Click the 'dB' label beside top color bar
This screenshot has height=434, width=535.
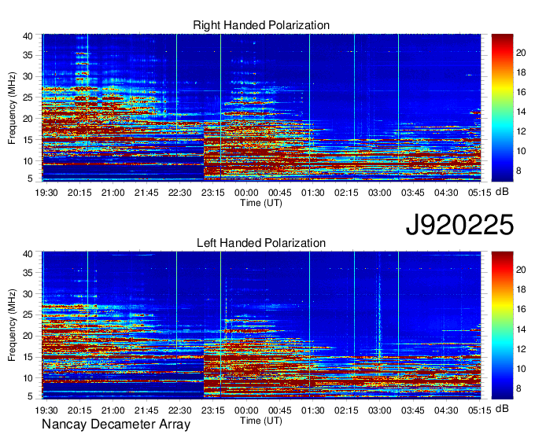point(502,192)
